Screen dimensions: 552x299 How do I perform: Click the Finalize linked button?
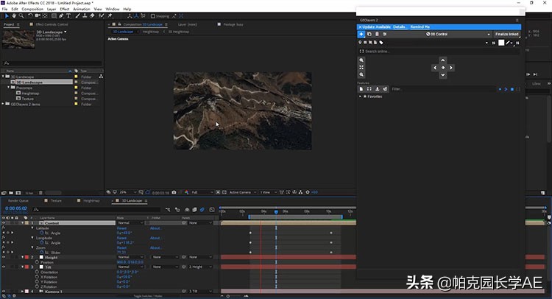[506, 34]
